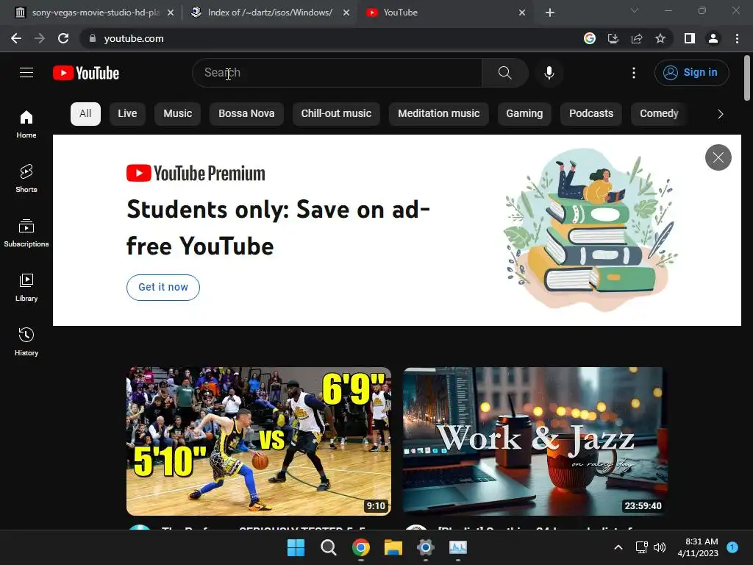Select the Comedy chip

point(659,114)
